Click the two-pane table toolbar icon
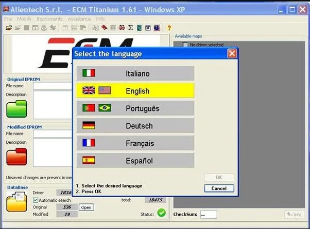Screen dimensions: 310x229 (x=35, y=28)
